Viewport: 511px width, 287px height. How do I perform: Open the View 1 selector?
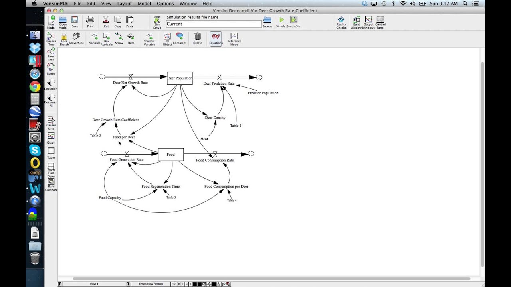tap(94, 284)
